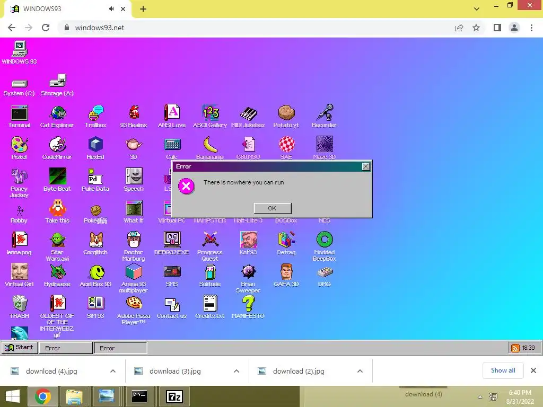Open 93 Realms icon
Screen dimensions: 543x407
click(134, 117)
